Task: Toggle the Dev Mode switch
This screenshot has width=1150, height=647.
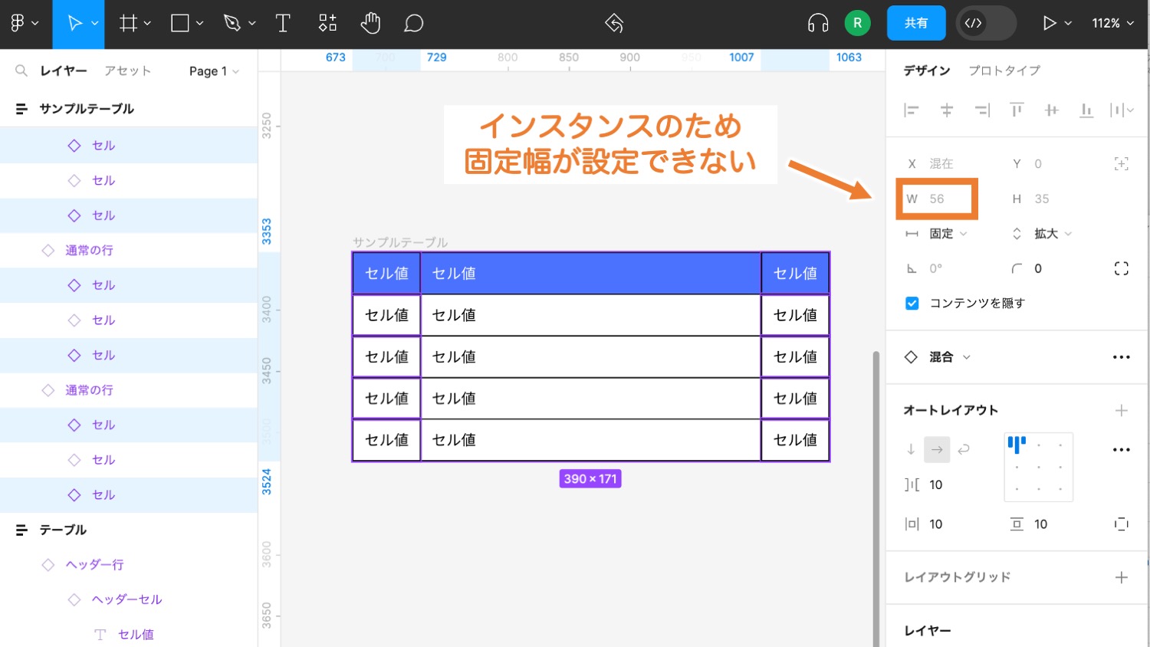Action: (986, 23)
